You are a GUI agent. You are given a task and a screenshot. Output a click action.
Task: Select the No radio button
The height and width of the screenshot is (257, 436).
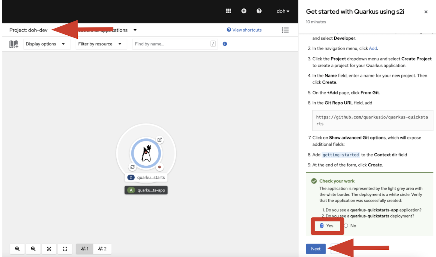coord(346,226)
